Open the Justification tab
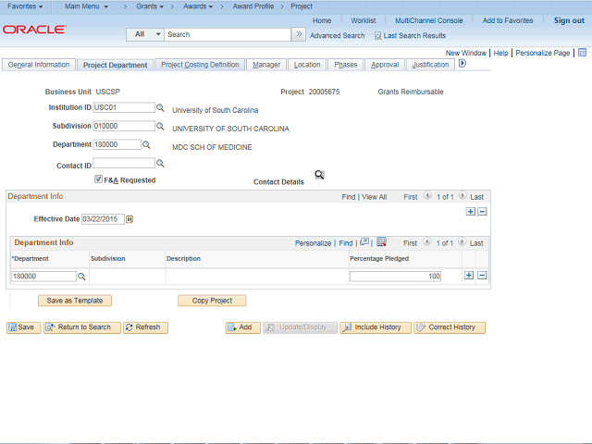 tap(430, 65)
